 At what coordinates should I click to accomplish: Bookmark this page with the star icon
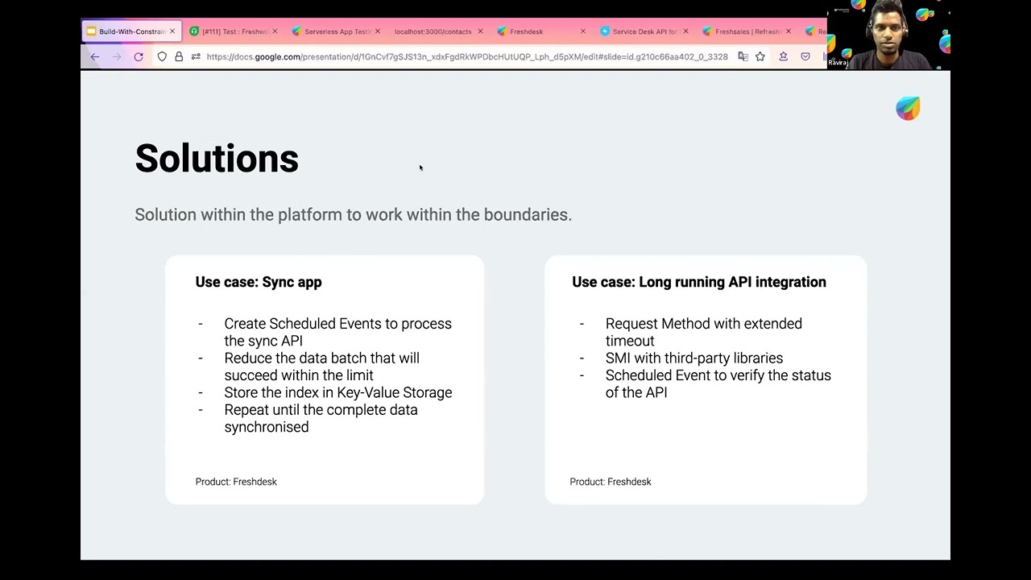tap(760, 56)
